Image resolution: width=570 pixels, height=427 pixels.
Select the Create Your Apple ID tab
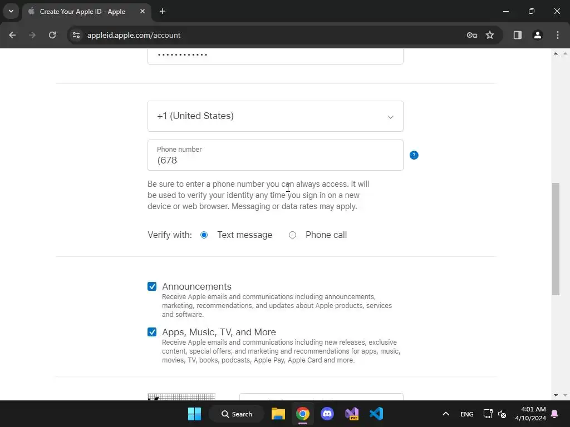(x=86, y=11)
